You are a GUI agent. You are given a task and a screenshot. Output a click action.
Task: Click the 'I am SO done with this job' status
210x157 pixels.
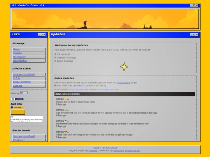click(x=107, y=113)
